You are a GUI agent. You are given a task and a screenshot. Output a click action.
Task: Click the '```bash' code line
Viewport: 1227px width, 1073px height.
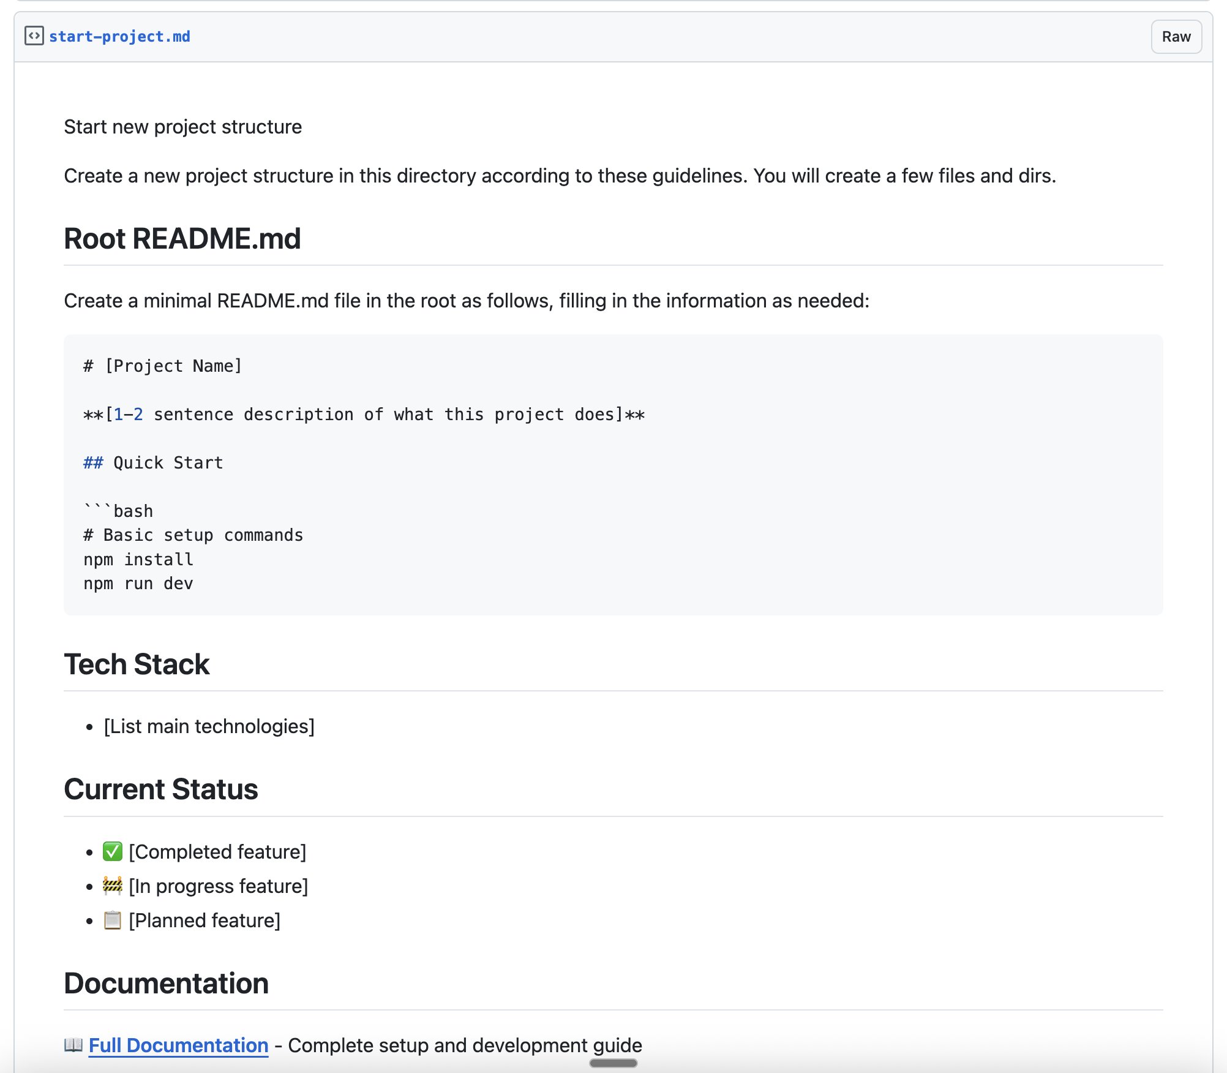118,511
